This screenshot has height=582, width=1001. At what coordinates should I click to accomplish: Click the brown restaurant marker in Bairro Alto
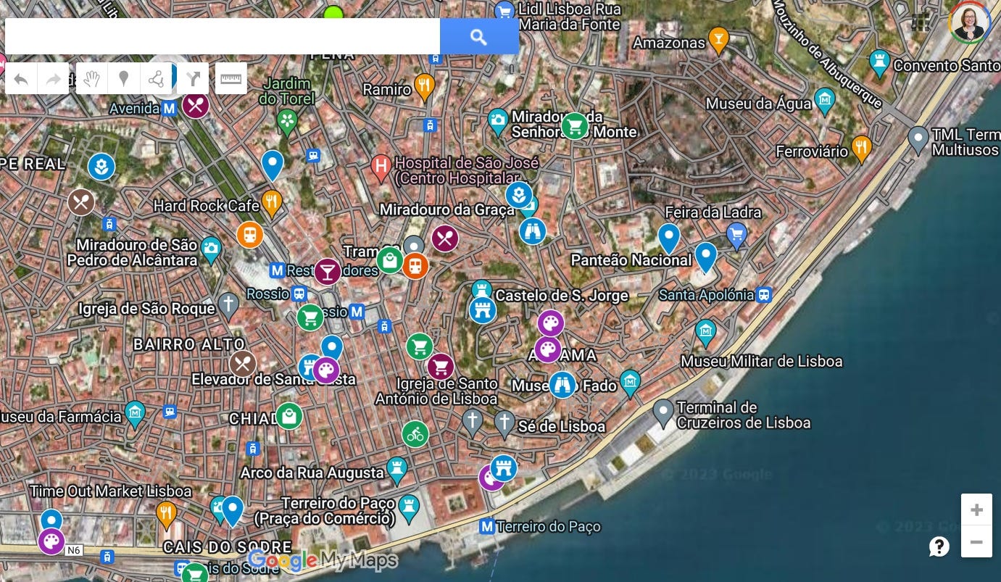(x=243, y=364)
